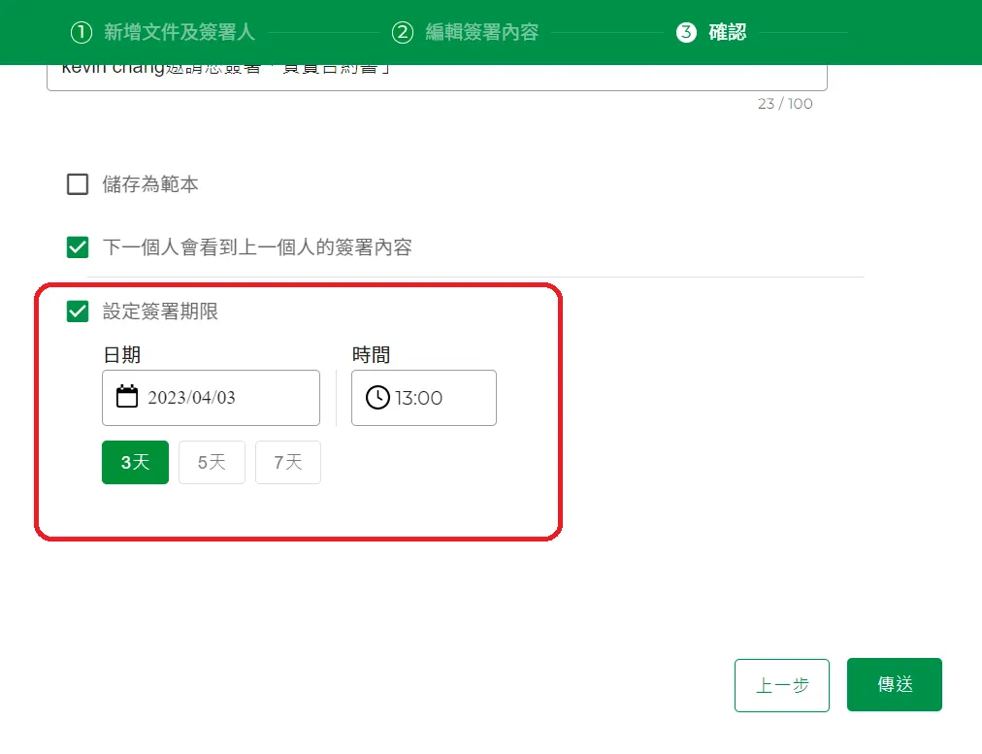Click the step 1 circled number icon

[81, 32]
